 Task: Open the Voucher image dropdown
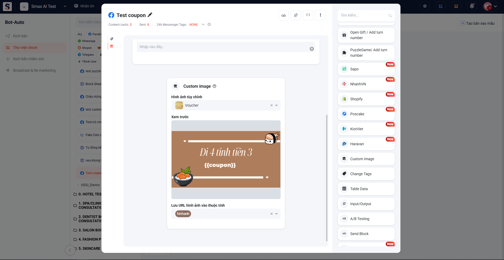coord(276,105)
